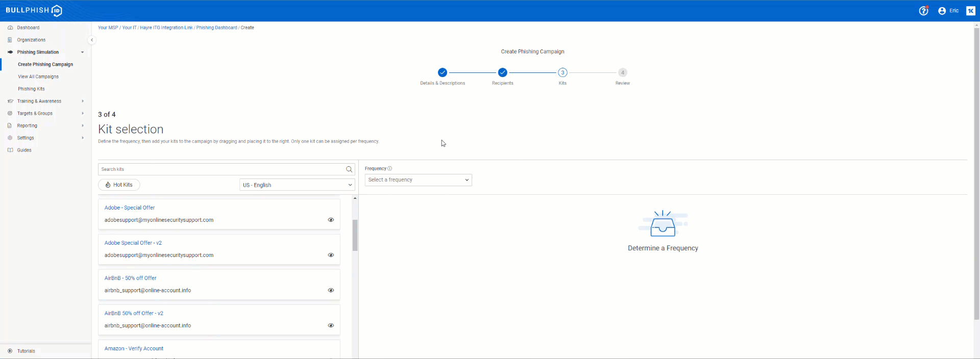Click the main page vertical scrollbar
The height and width of the screenshot is (359, 980).
pyautogui.click(x=976, y=173)
